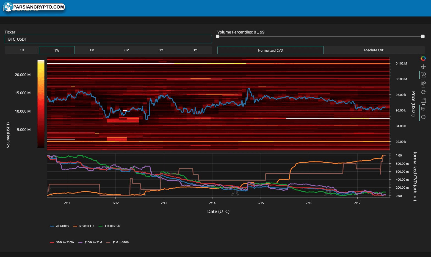Click the 5.000 M volume scale label
The height and width of the screenshot is (257, 431).
pyautogui.click(x=24, y=130)
